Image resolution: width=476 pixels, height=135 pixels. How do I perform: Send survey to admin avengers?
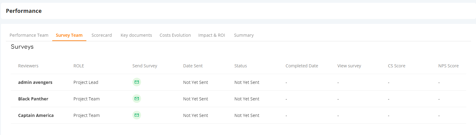click(x=137, y=82)
